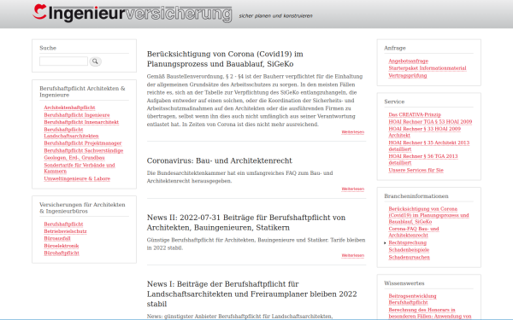Open Geologen, Erd-, Grundbau link
The height and width of the screenshot is (320, 513).
click(x=74, y=158)
